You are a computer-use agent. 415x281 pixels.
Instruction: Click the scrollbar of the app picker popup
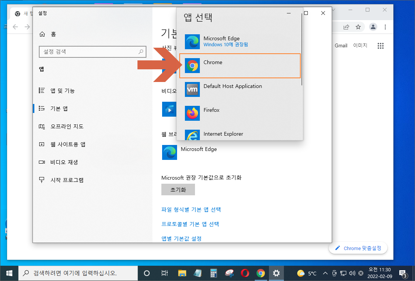click(302, 49)
